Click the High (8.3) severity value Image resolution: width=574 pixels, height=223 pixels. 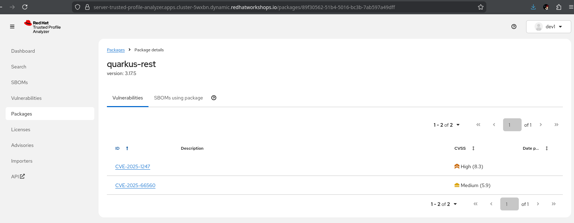point(469,166)
